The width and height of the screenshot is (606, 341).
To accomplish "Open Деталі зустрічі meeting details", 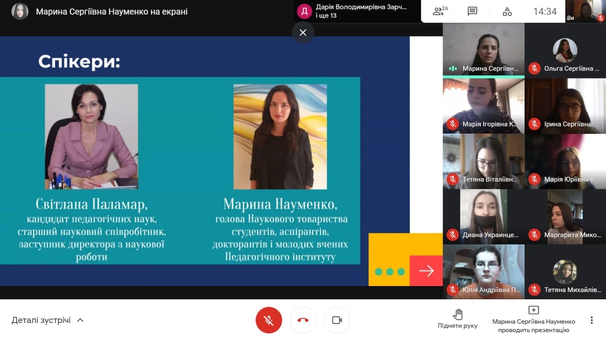I will [41, 320].
